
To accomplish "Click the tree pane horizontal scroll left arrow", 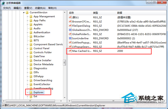I will 4,101.
